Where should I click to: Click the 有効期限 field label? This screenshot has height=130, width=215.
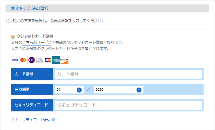pos(32,90)
